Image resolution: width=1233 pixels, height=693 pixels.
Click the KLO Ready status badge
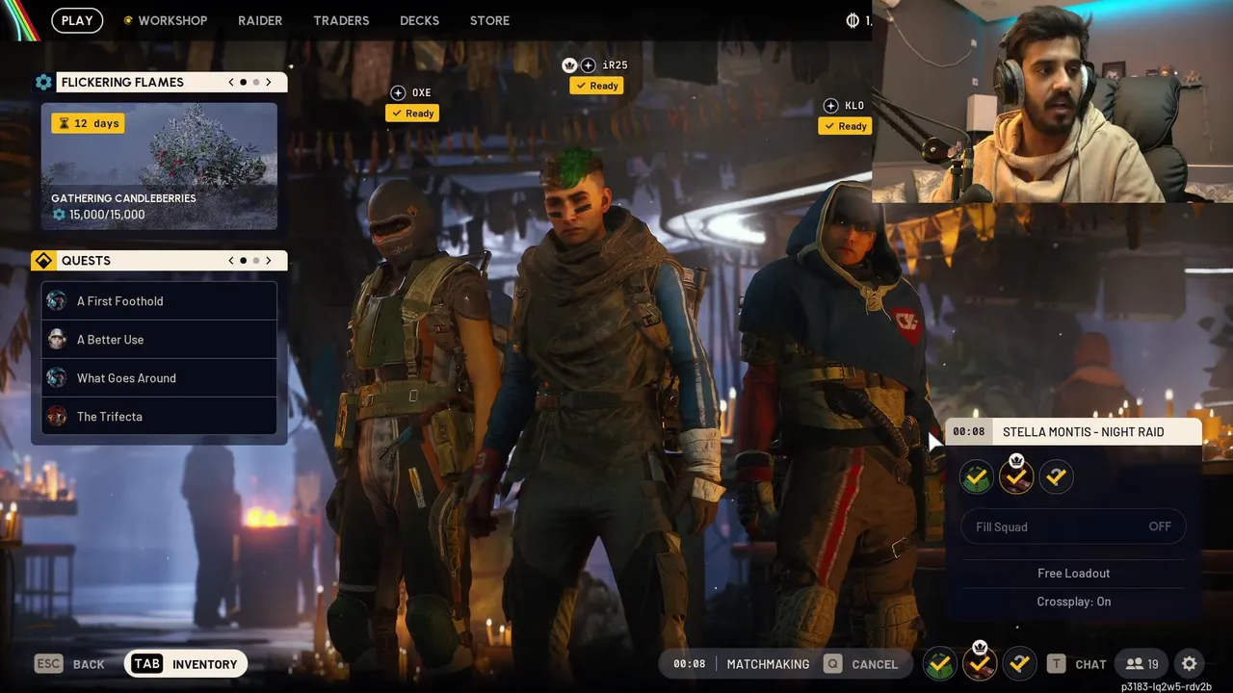pyautogui.click(x=845, y=126)
